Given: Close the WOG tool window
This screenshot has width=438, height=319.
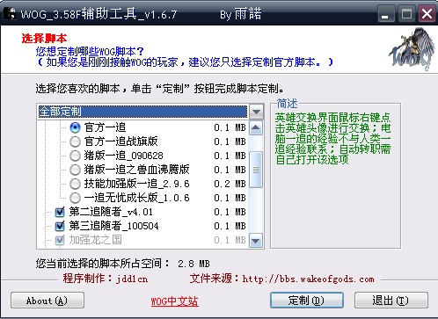Looking at the screenshot, I should coord(427,14).
